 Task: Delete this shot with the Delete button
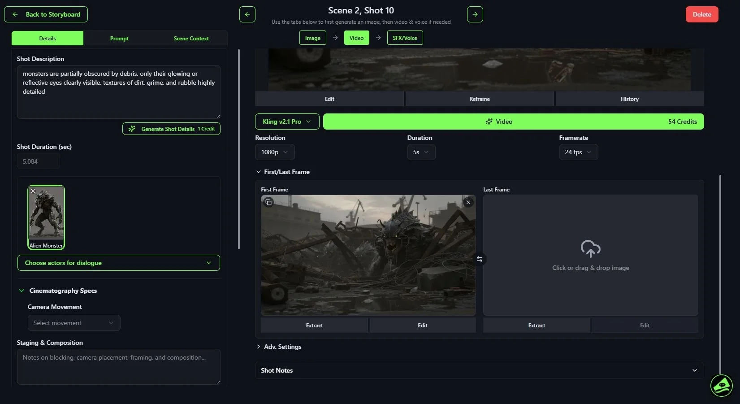click(x=701, y=14)
